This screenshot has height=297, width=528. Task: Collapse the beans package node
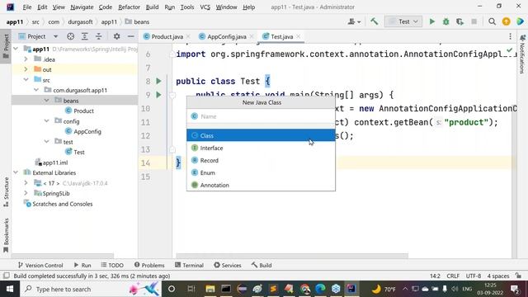pyautogui.click(x=46, y=101)
